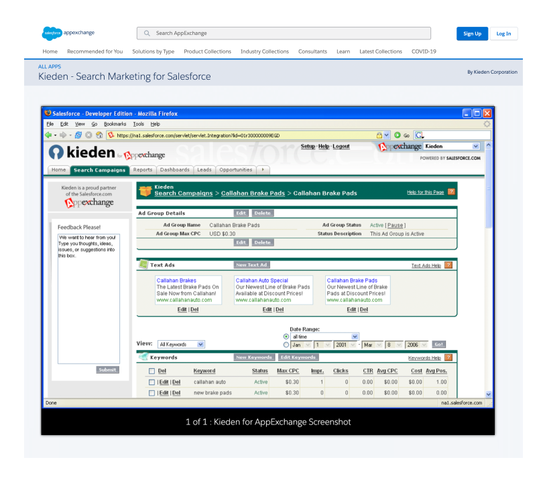Click the Firefox vertical scrollbar thumb

coord(489,188)
